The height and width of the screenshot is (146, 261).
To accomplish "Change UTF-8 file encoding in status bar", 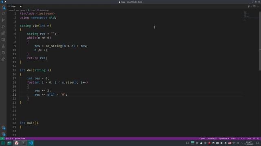I will [233, 139].
